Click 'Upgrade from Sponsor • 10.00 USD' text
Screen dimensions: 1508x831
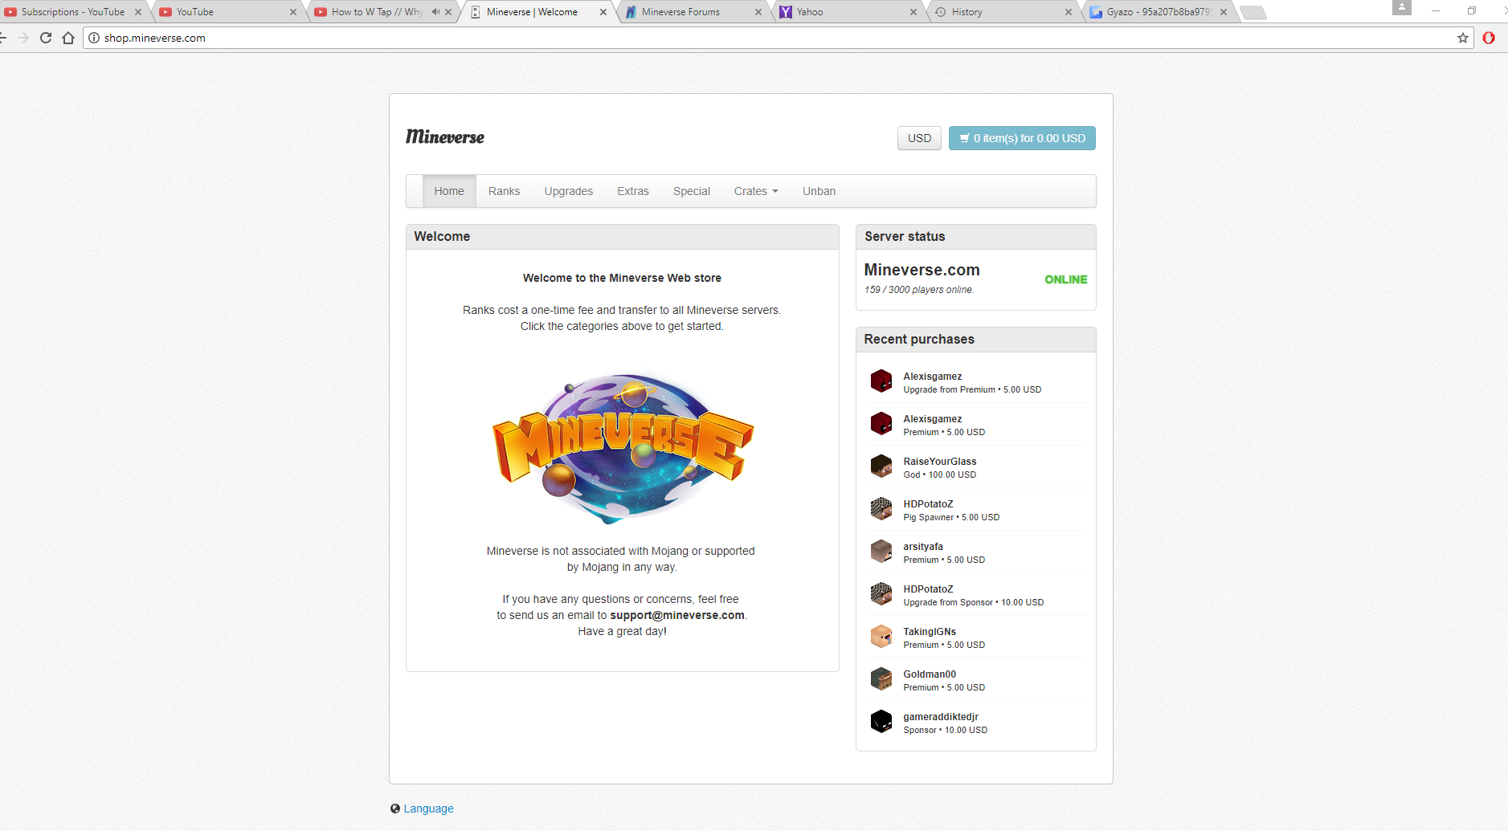point(974,602)
